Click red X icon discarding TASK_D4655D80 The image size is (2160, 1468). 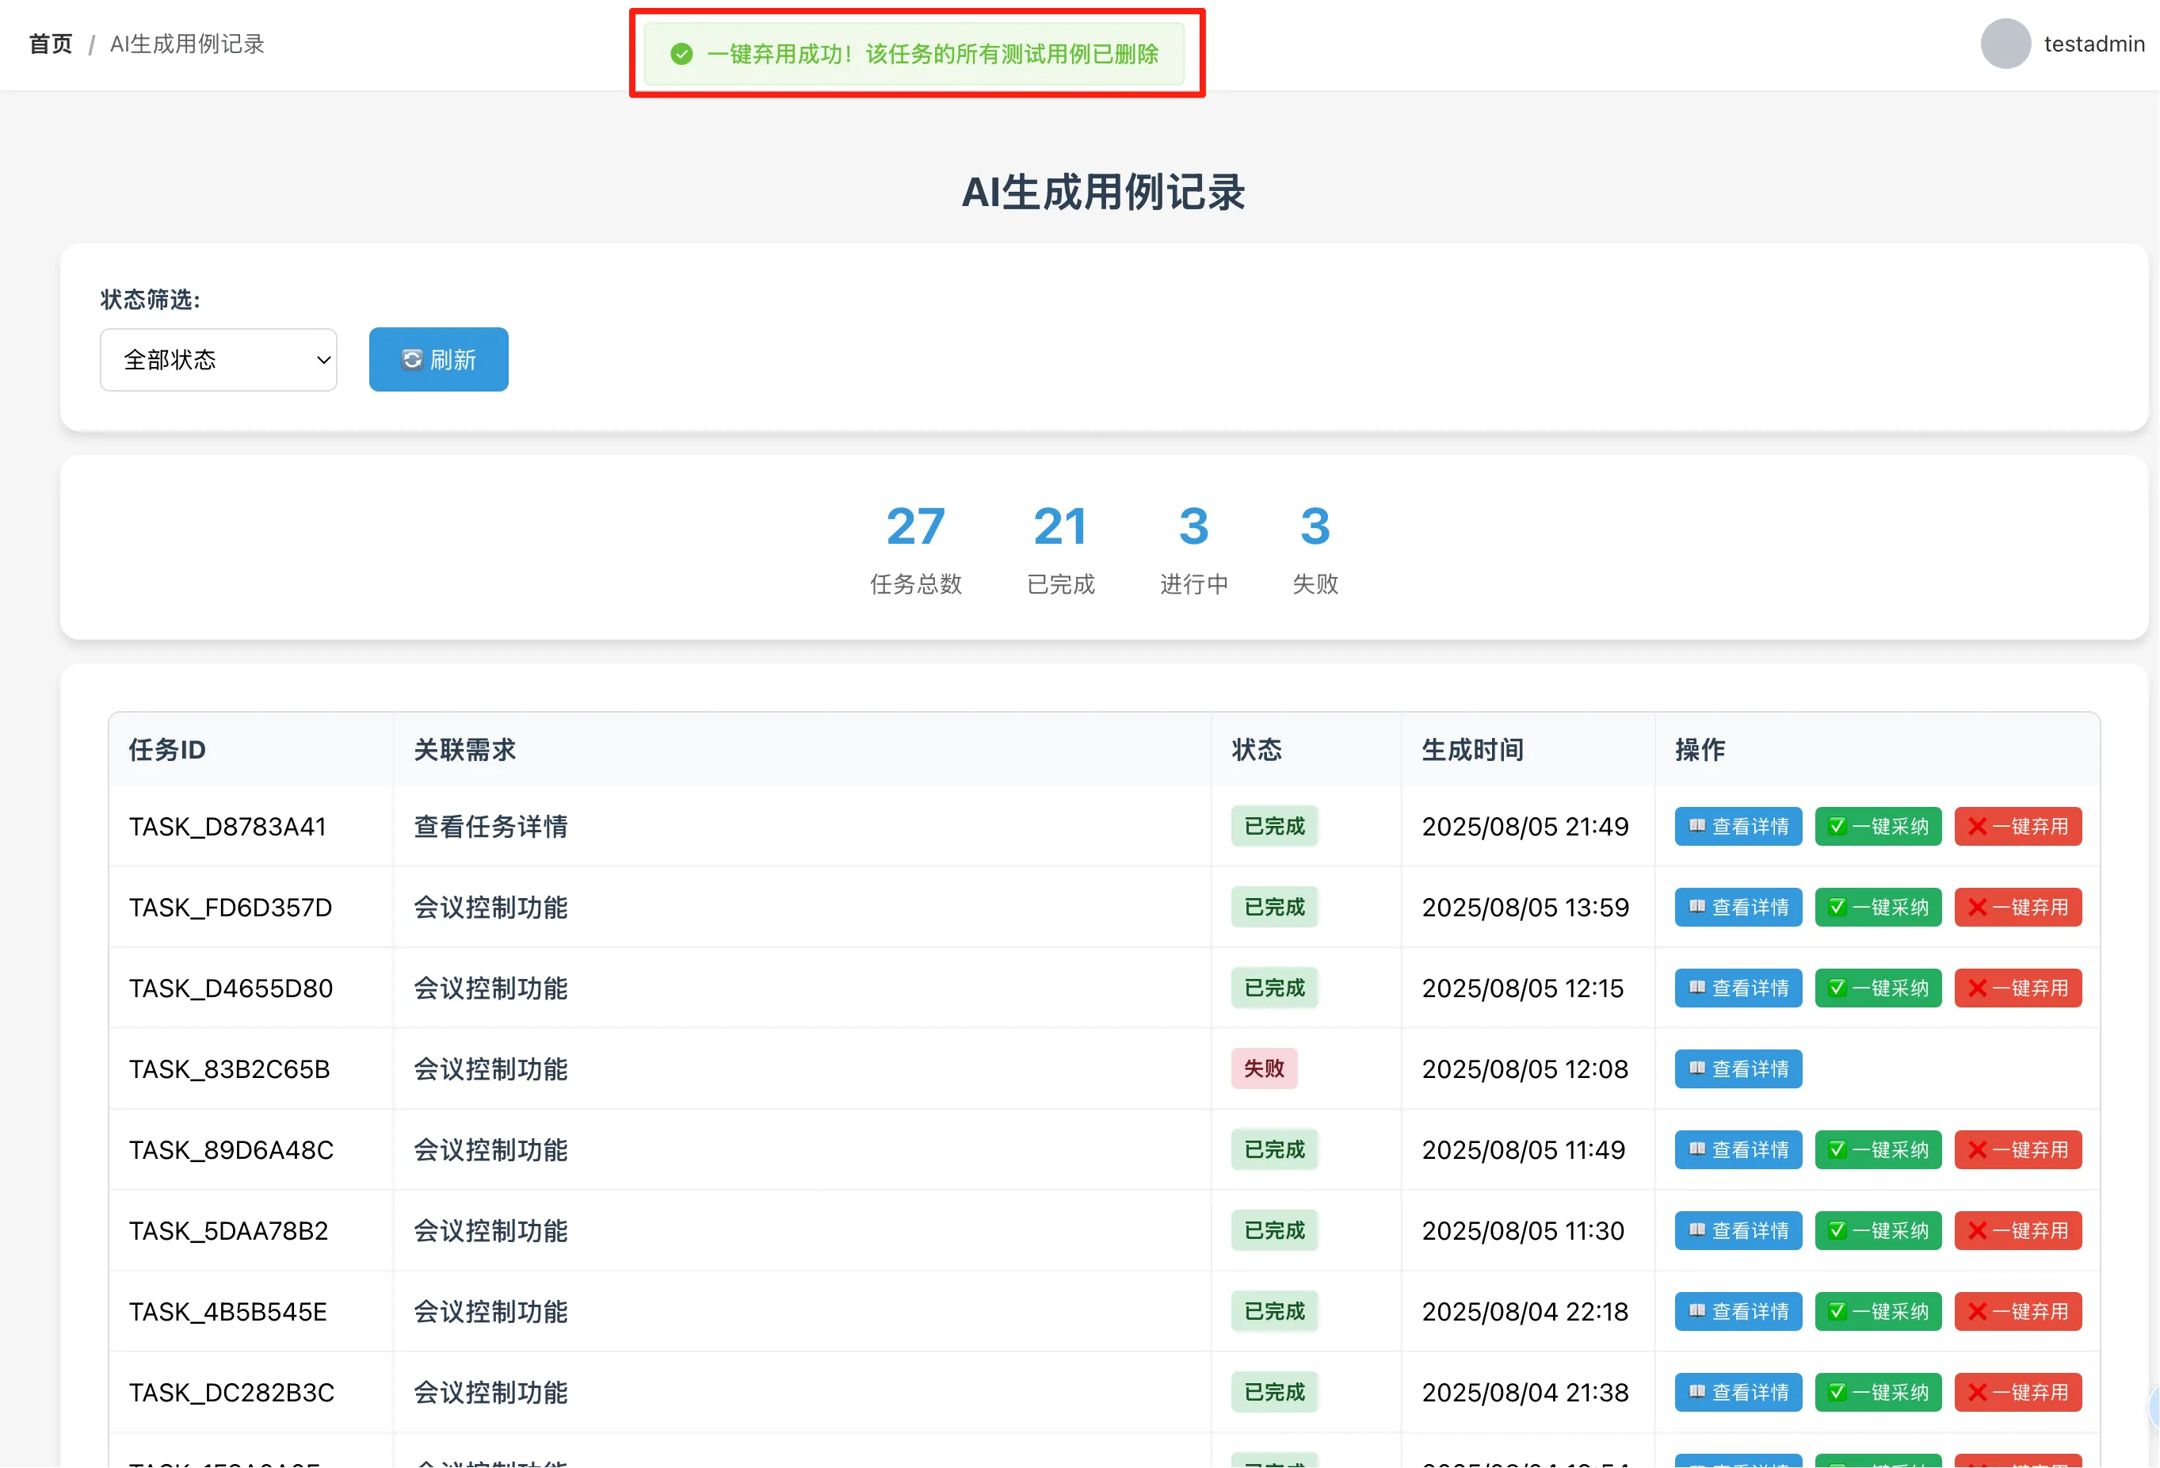click(x=1977, y=988)
